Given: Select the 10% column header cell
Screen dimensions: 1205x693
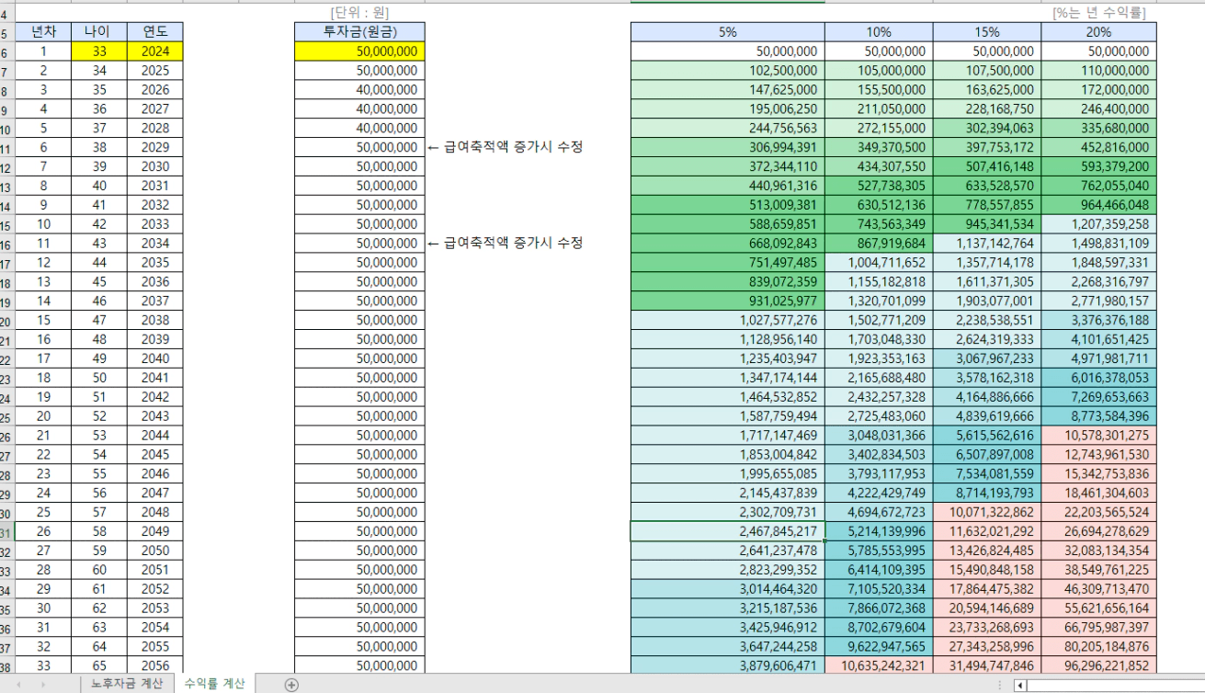Looking at the screenshot, I should 879,32.
